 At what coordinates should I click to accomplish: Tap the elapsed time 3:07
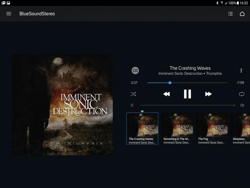134,83
